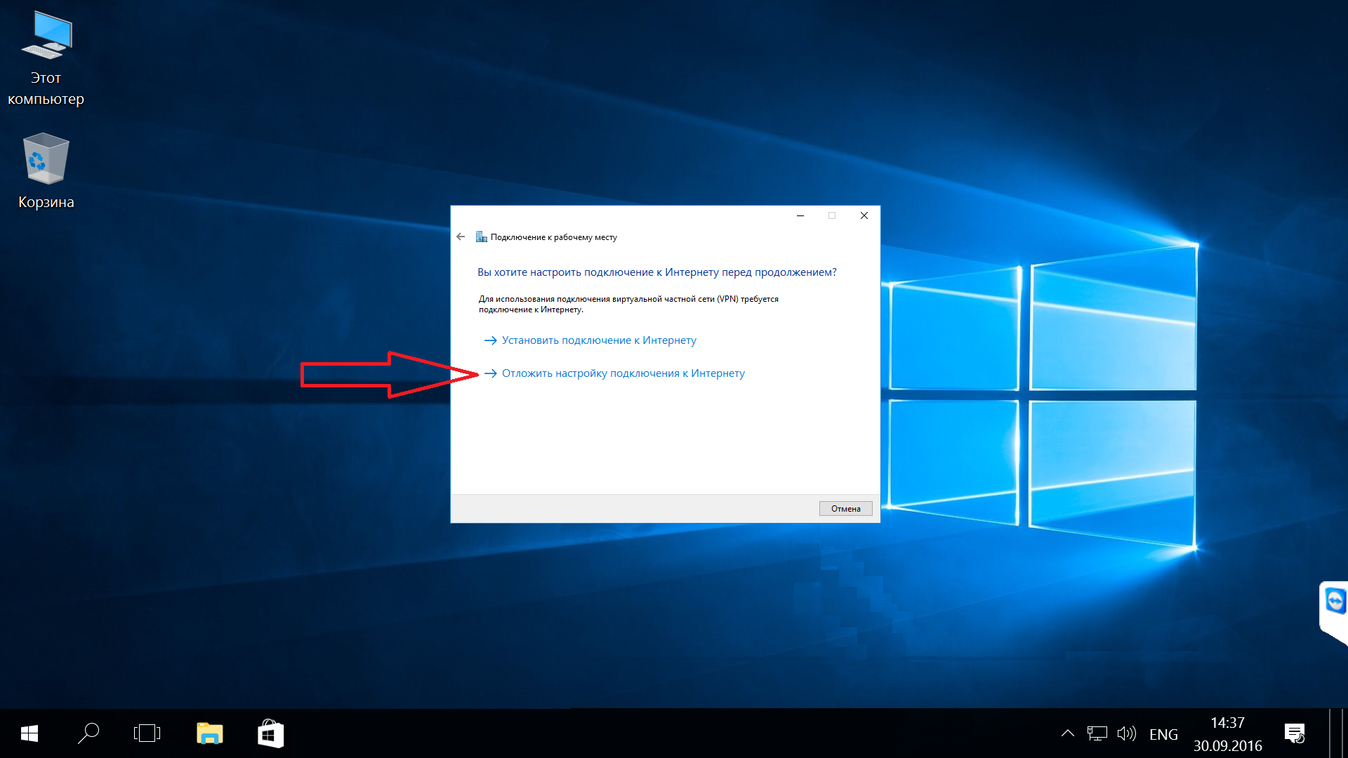The image size is (1348, 758).
Task: Open the network status tray icon
Action: [x=1097, y=733]
